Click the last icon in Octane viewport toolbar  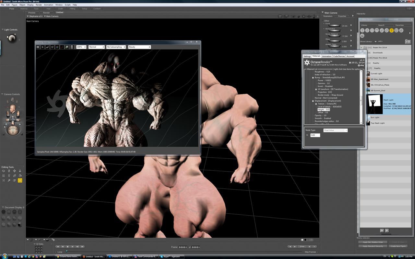72,47
